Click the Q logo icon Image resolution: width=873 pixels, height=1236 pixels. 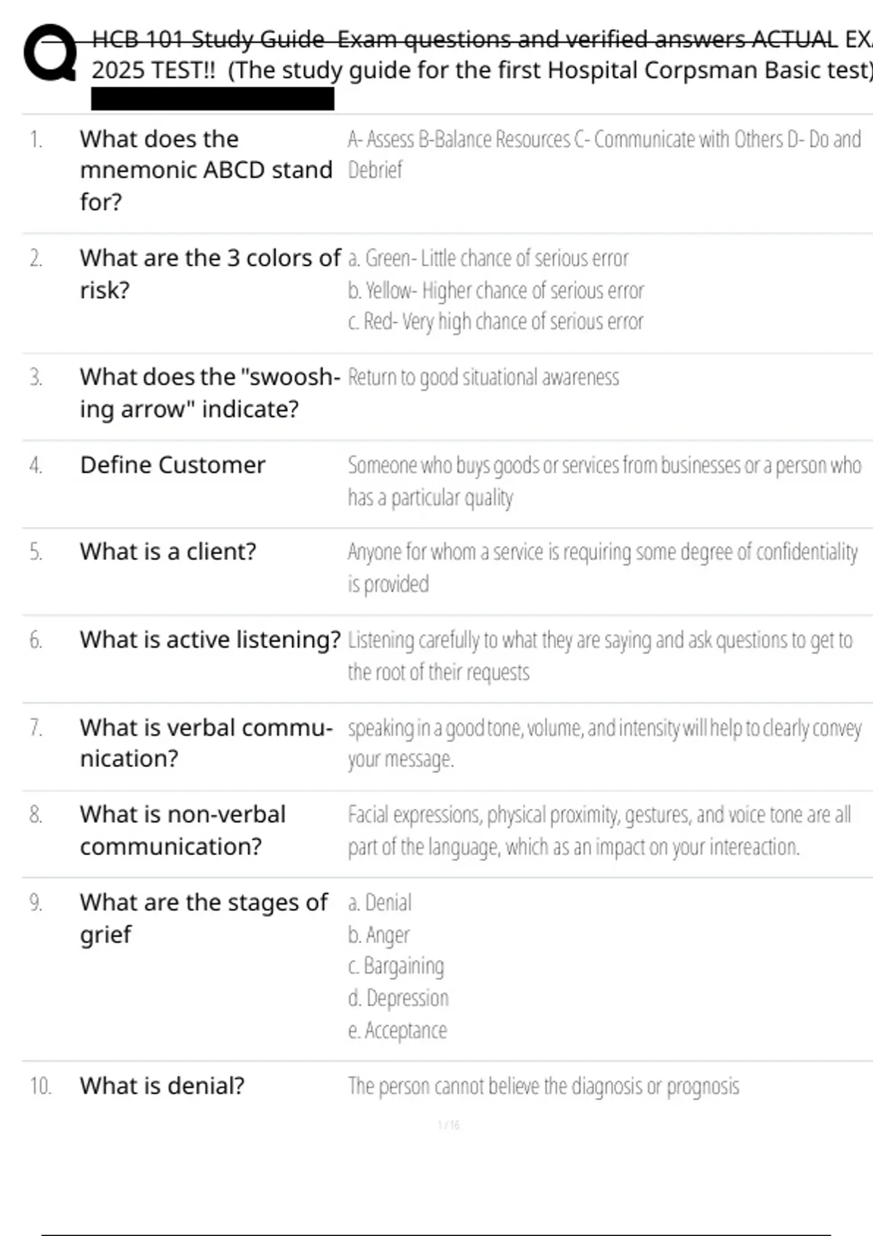point(49,53)
